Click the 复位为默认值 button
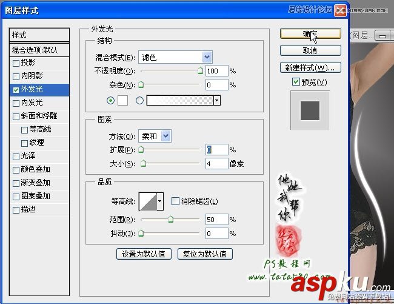394x304 pixels. pyautogui.click(x=205, y=254)
